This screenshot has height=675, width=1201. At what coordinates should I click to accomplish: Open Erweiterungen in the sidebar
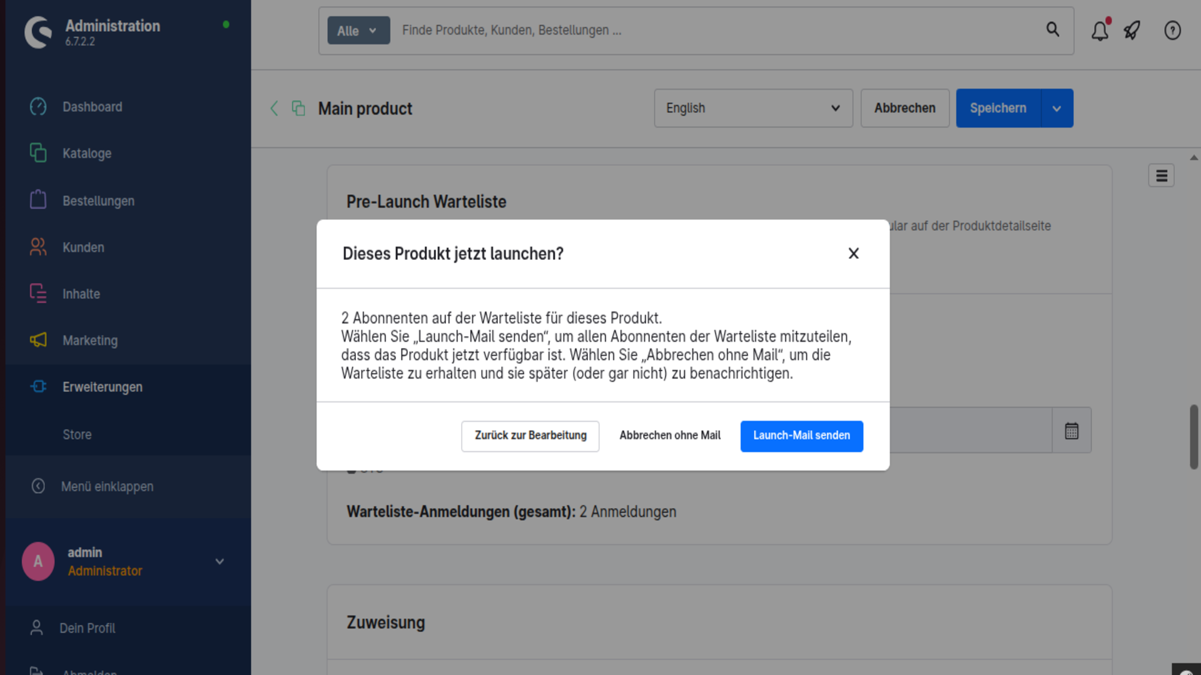103,387
